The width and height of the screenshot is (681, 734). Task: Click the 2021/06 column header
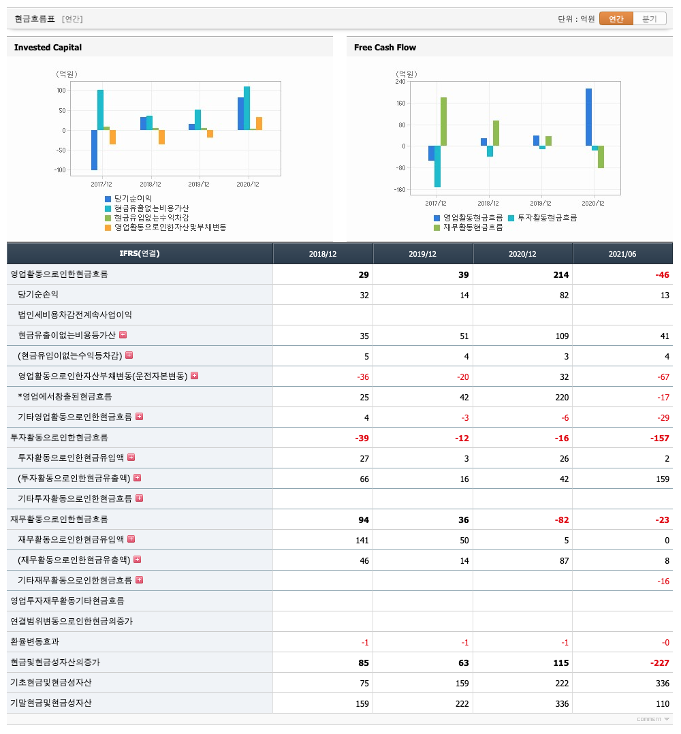pyautogui.click(x=622, y=254)
